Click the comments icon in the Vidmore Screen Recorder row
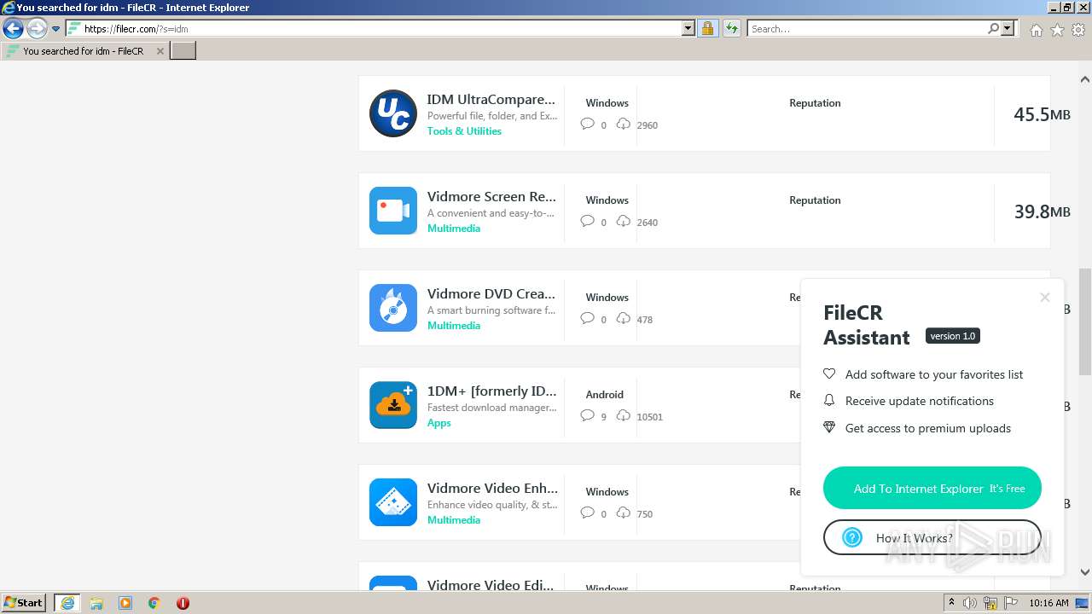The height and width of the screenshot is (614, 1092). point(587,222)
